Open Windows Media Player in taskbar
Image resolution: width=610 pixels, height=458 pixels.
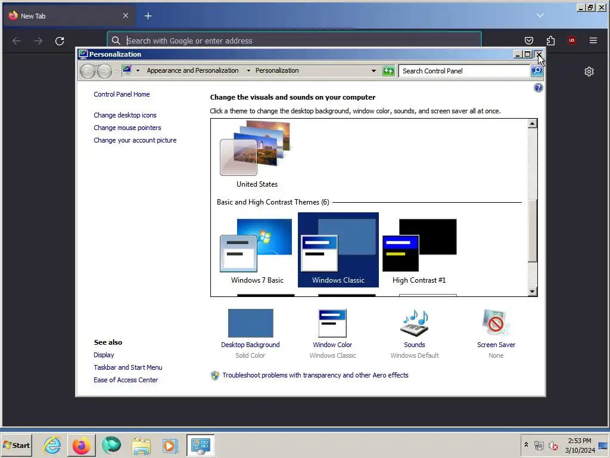(170, 445)
